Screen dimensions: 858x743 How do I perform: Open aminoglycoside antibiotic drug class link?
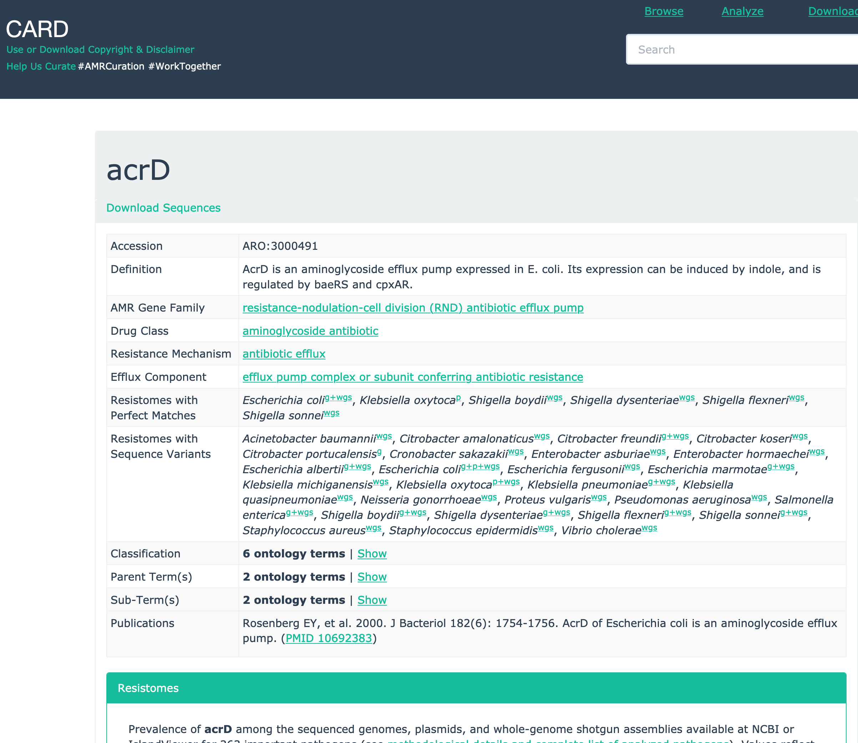pyautogui.click(x=310, y=331)
